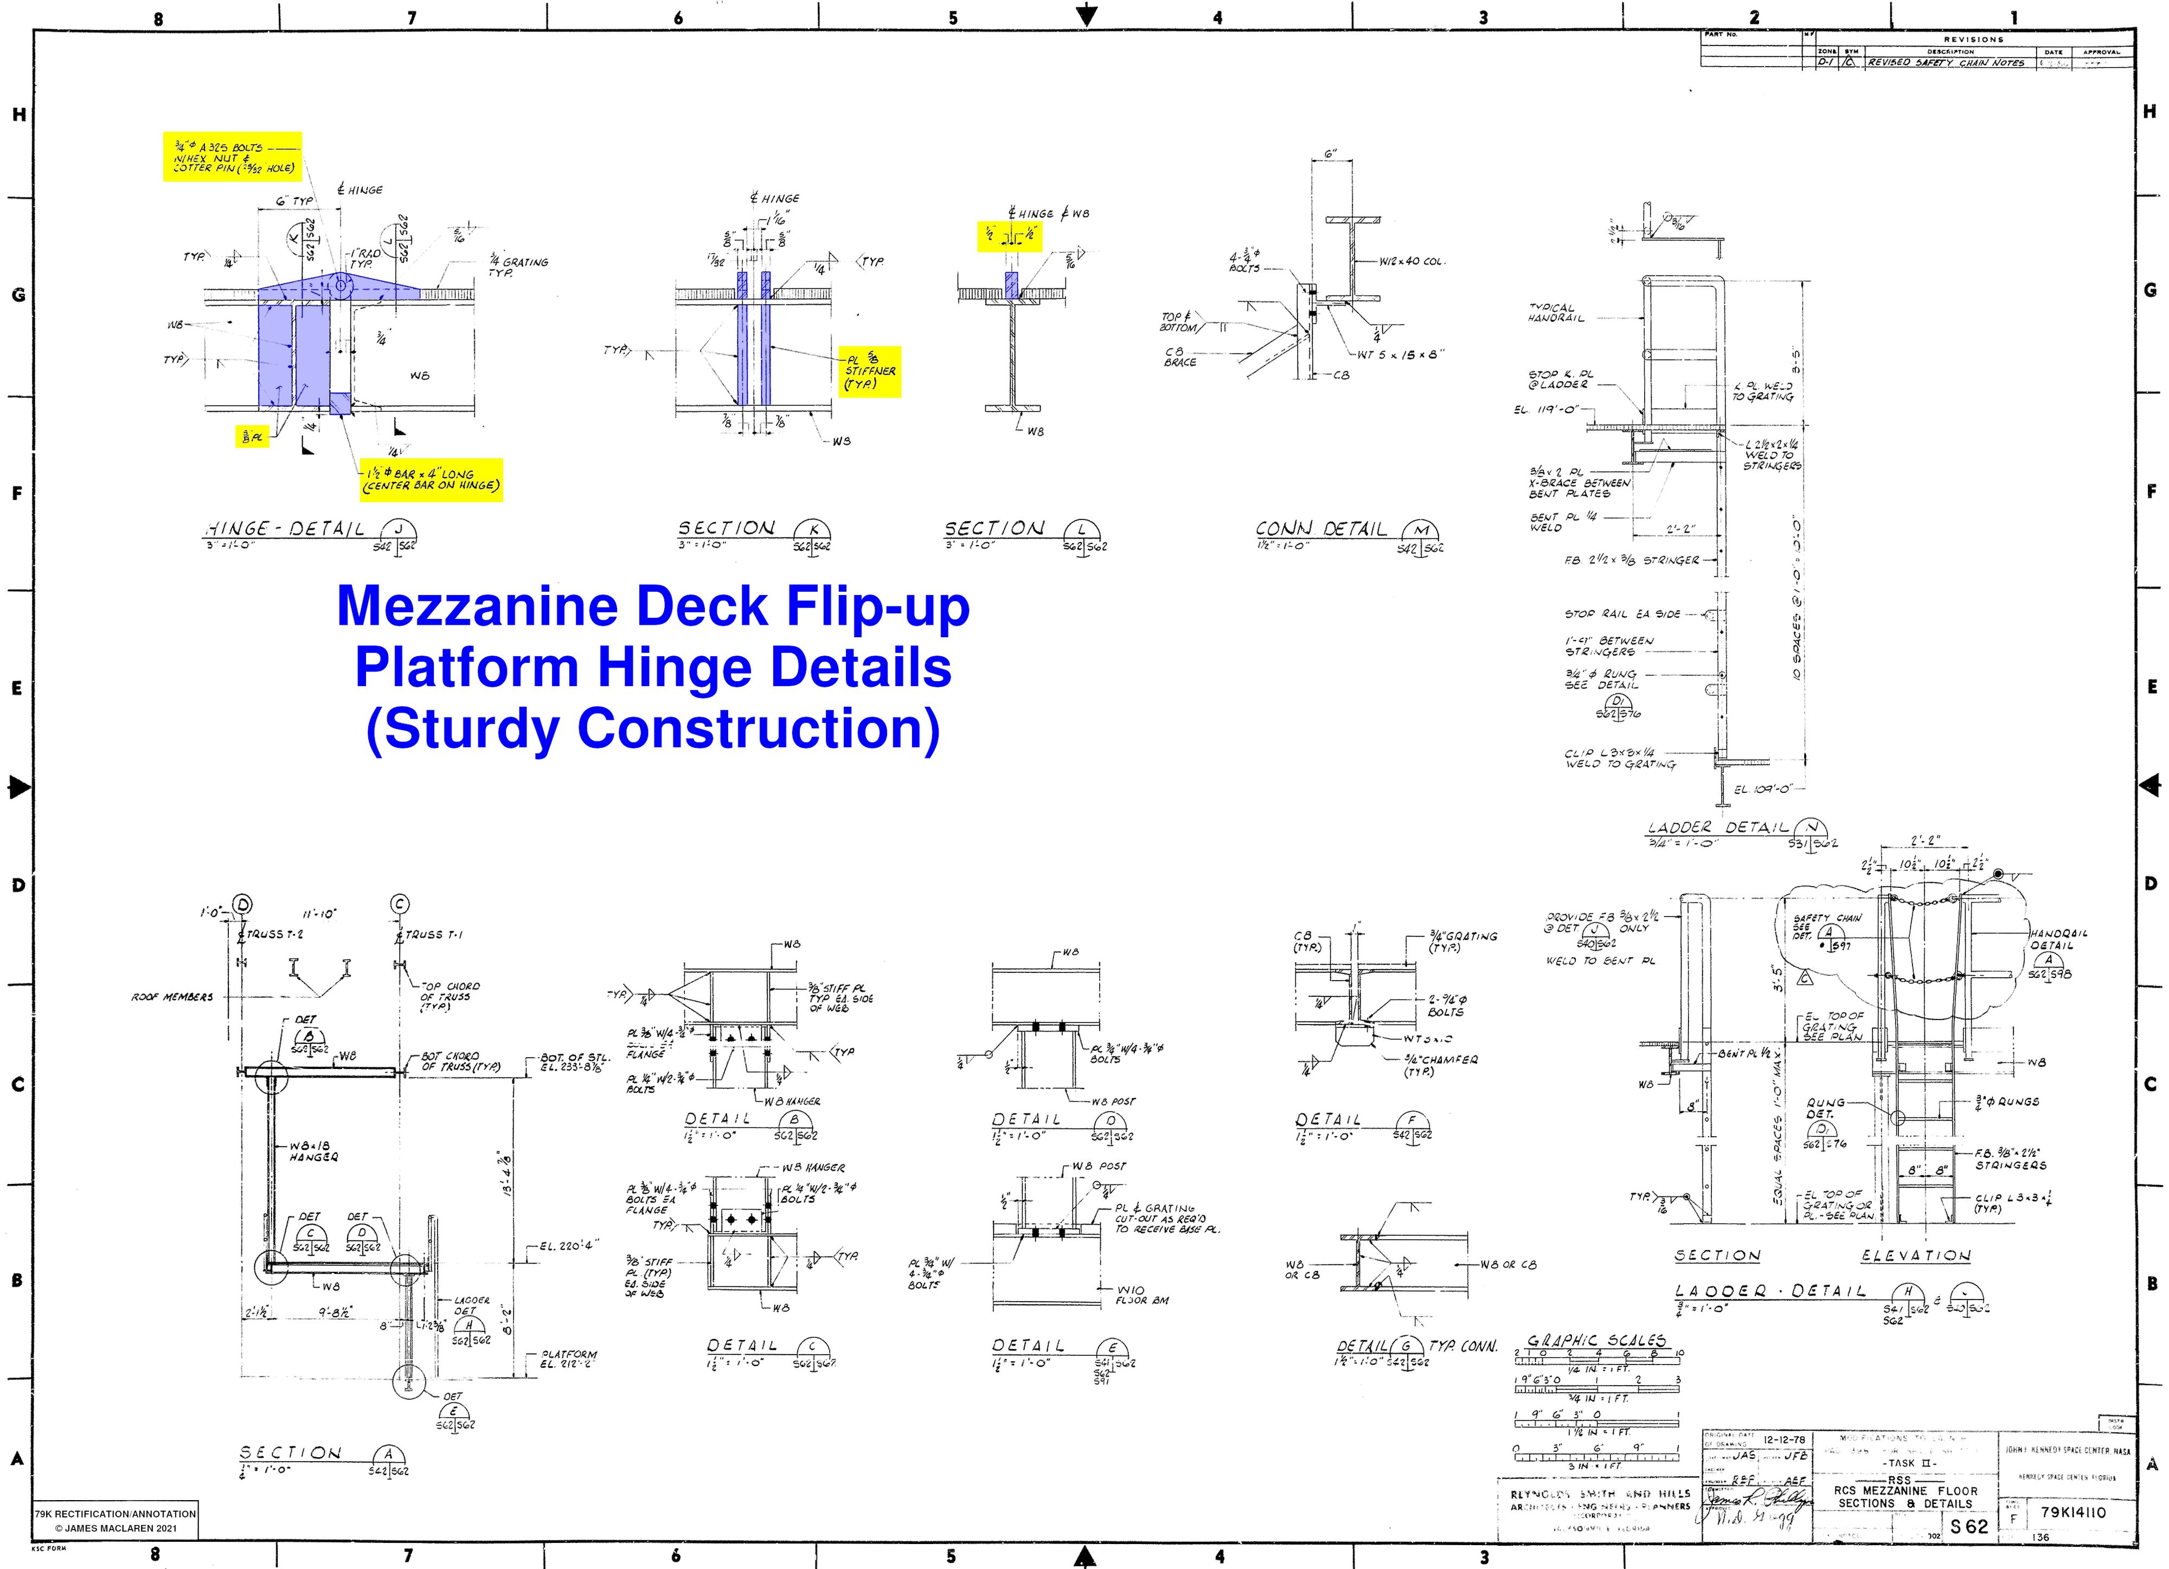Select elevation label 'EL. 220'-4"'
2169x1569 pixels.
(x=570, y=1246)
